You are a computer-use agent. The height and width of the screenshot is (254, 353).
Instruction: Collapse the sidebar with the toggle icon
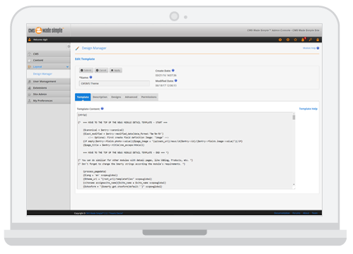click(x=69, y=47)
